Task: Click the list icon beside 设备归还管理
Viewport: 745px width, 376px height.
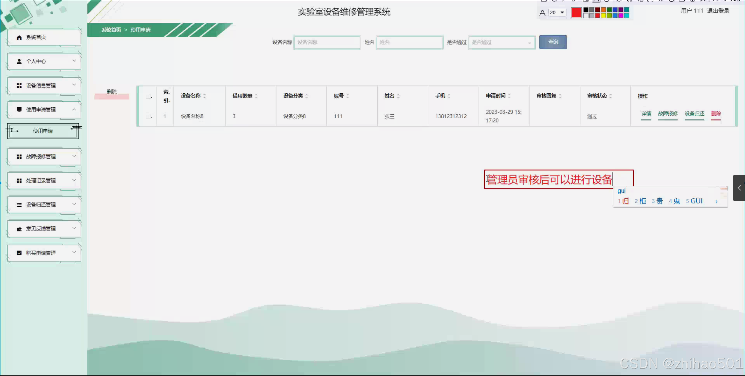Action: pos(19,205)
